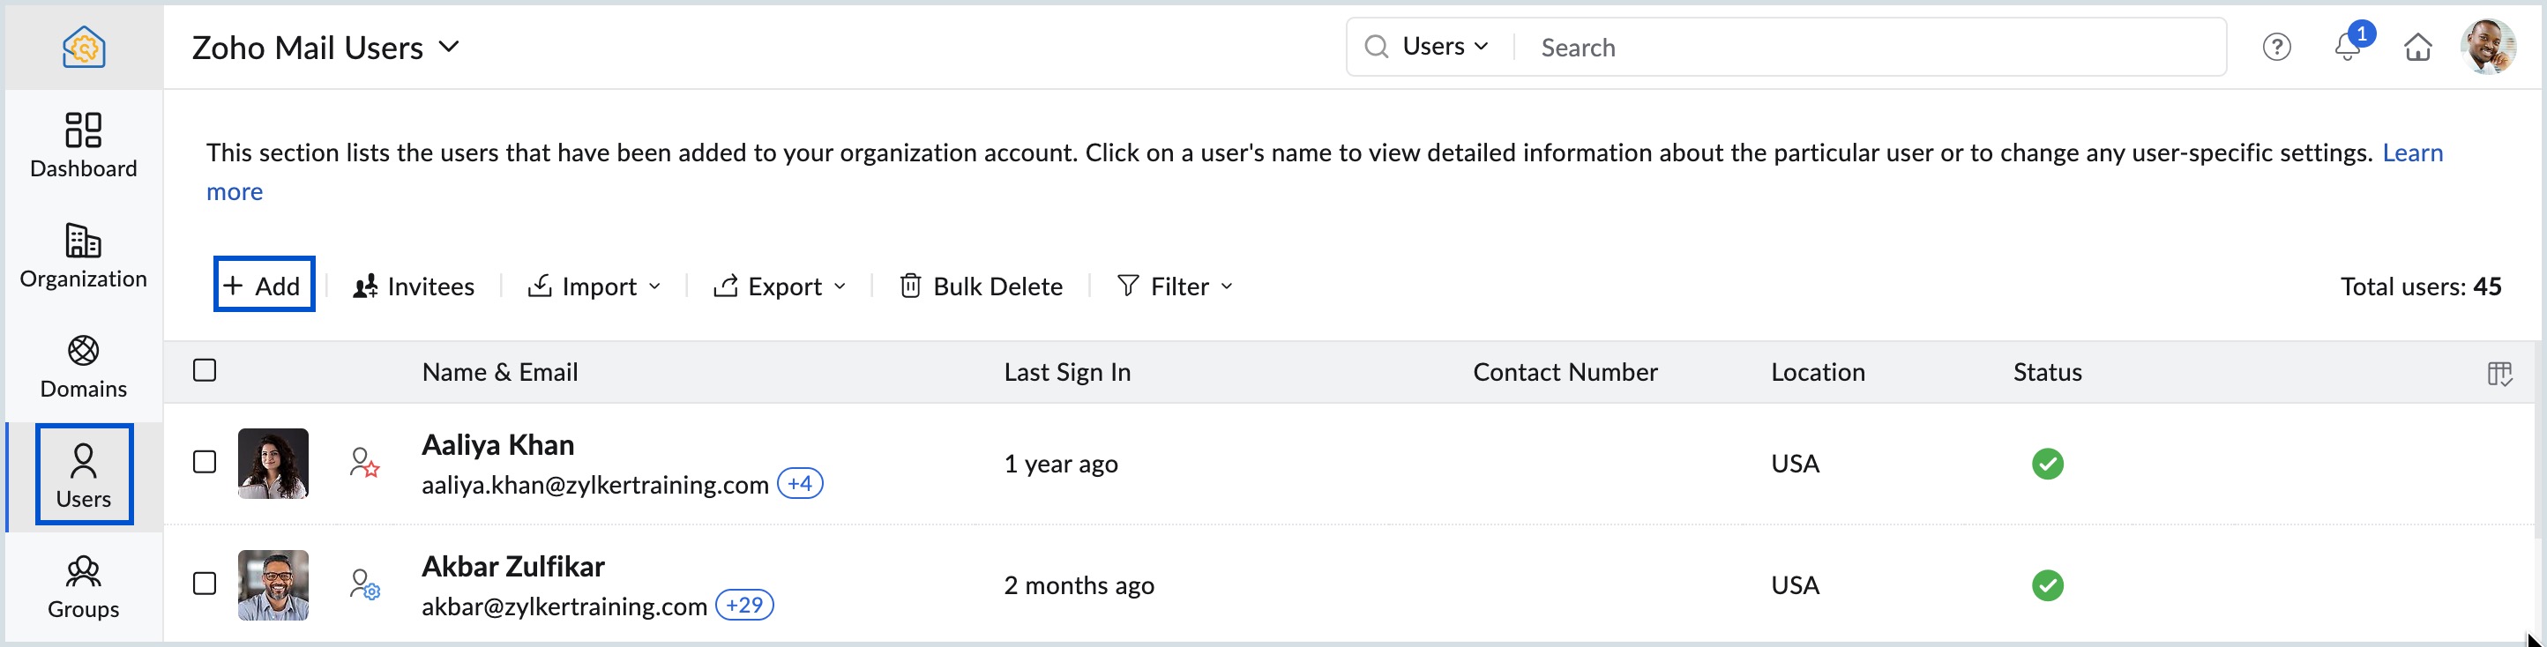This screenshot has width=2547, height=647.
Task: Open Aaliya Khan's user details
Action: pyautogui.click(x=497, y=444)
